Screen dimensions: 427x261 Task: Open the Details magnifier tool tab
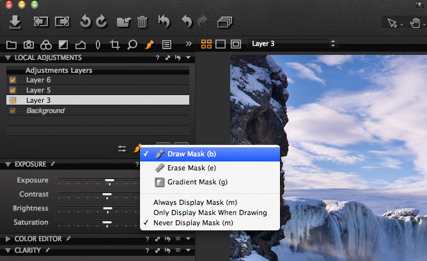point(132,45)
